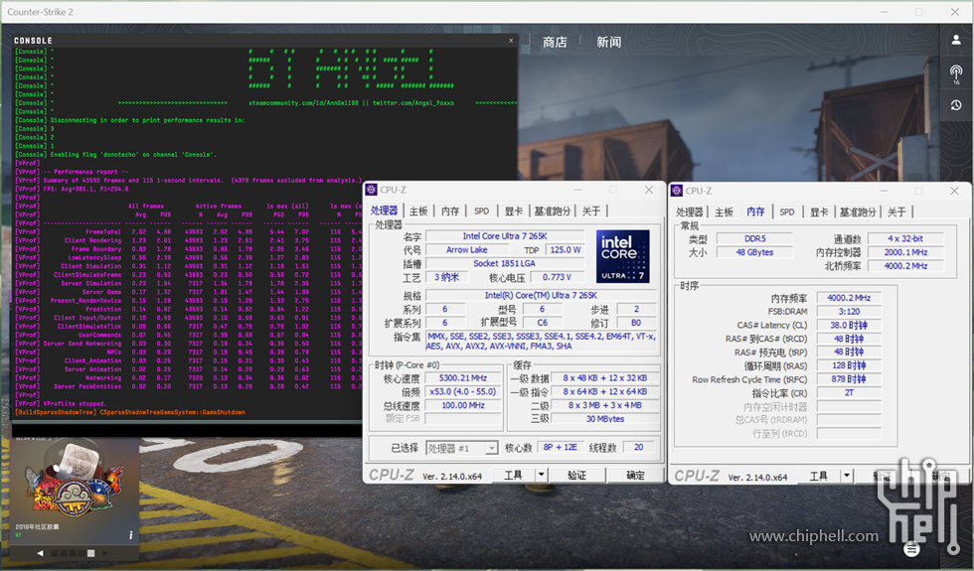Click the thread count value 20

pyautogui.click(x=638, y=447)
